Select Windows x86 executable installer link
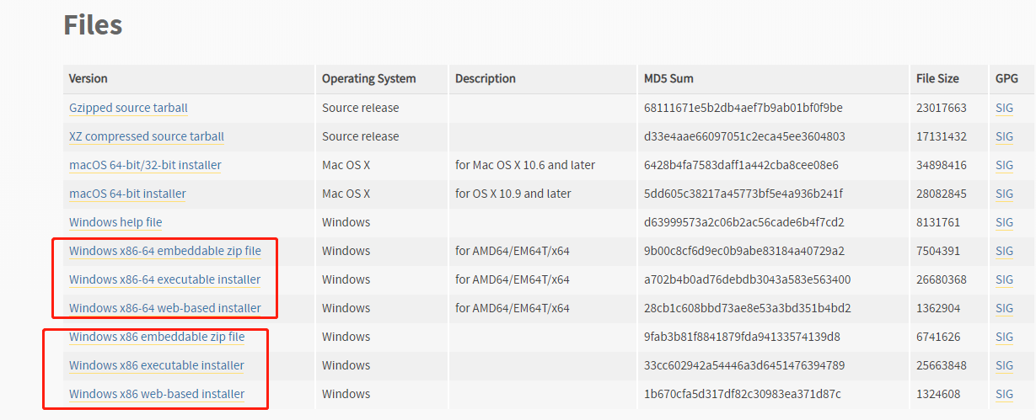This screenshot has height=420, width=1036. [157, 365]
